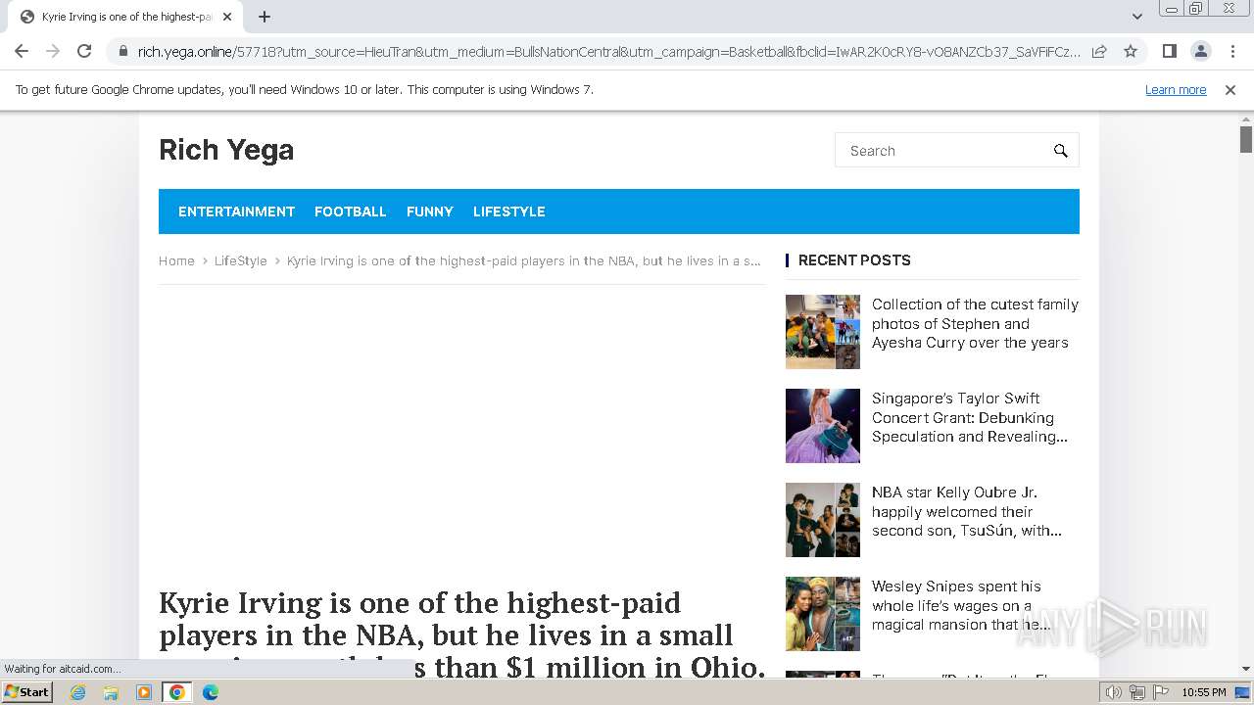Viewport: 1254px width, 705px height.
Task: Open the Wesley Snipes post thumbnail
Action: [x=823, y=614]
